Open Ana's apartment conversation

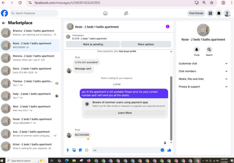30,134
